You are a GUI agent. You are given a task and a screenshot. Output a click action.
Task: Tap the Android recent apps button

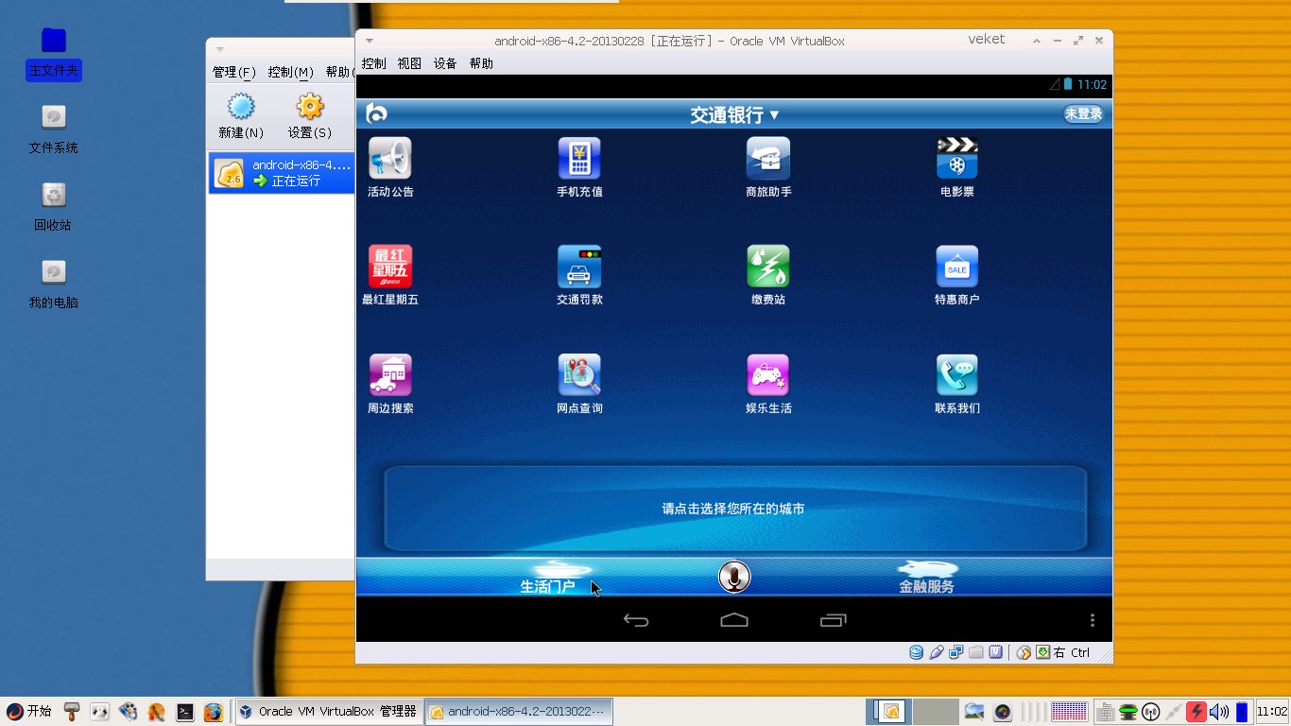pos(834,620)
